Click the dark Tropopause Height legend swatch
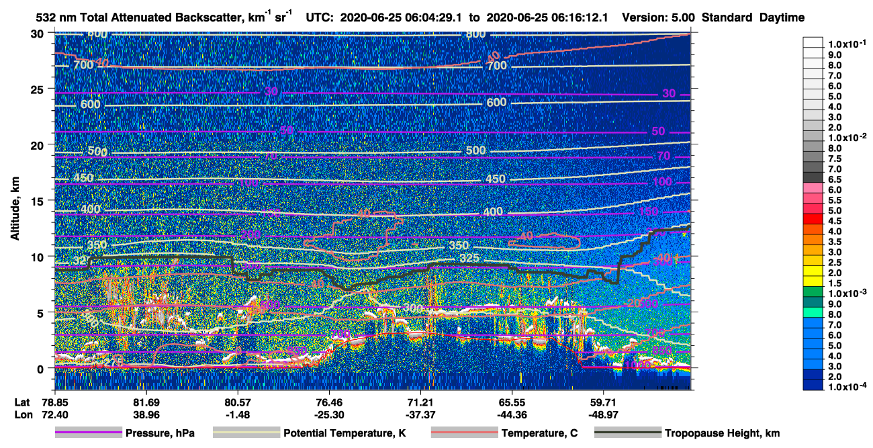 (627, 433)
